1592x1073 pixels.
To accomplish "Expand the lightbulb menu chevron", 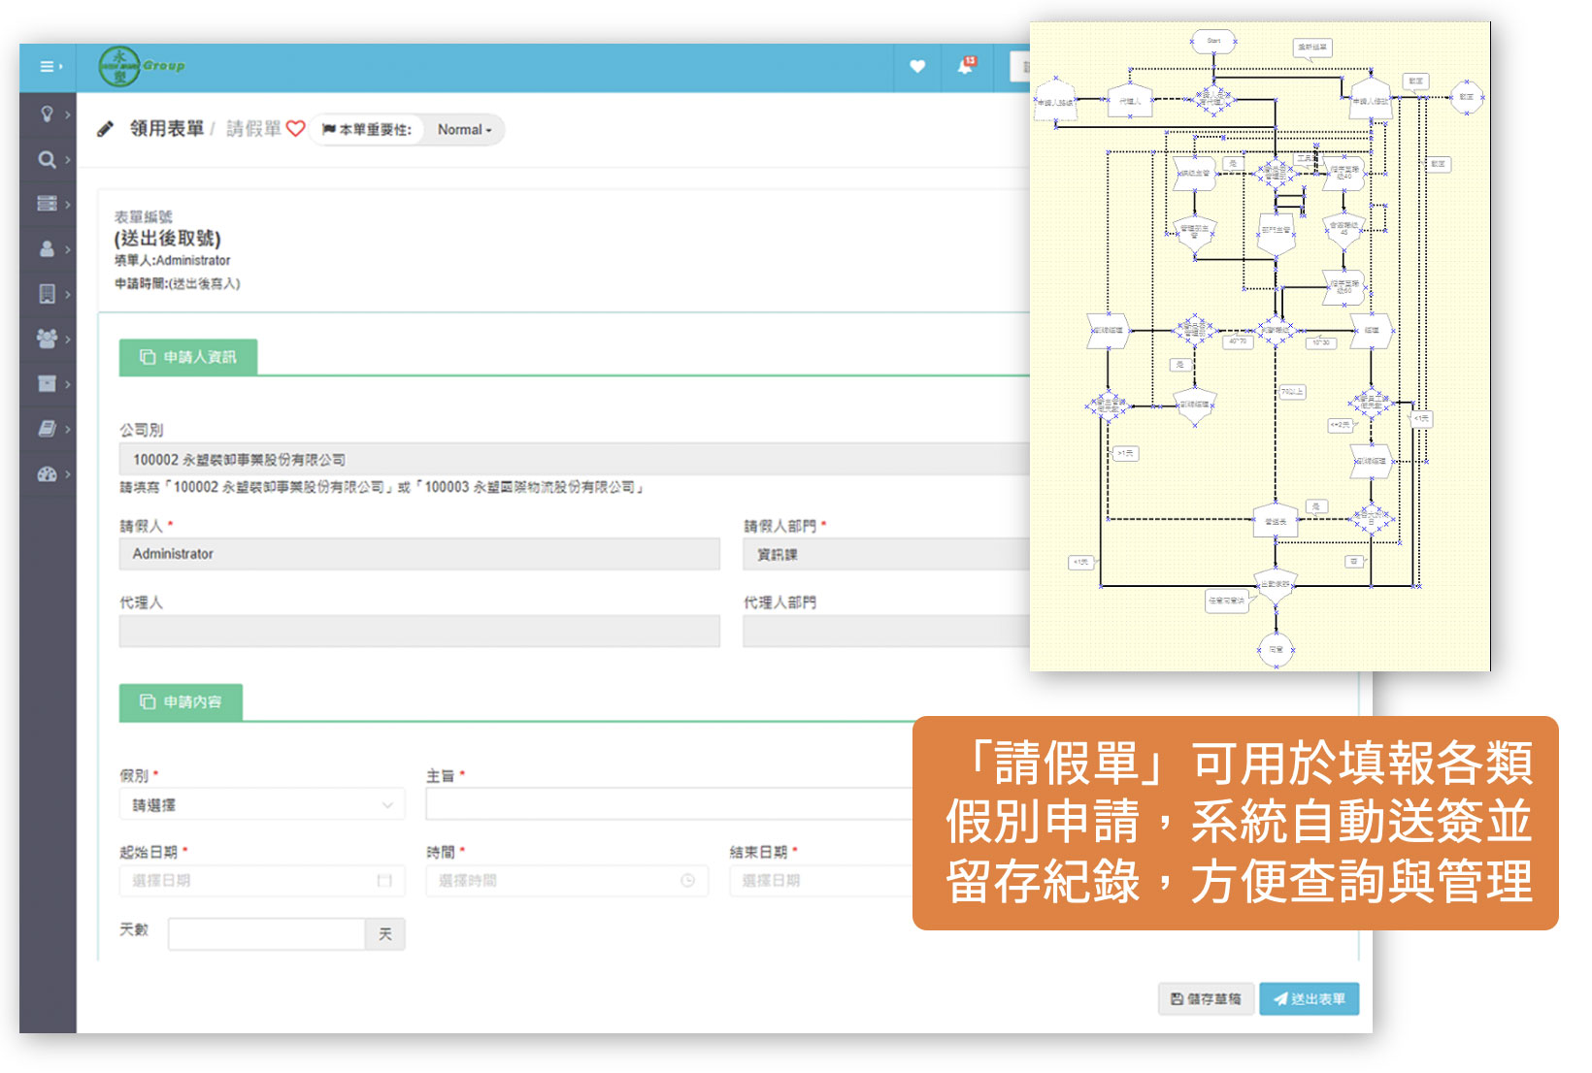I will (x=68, y=114).
